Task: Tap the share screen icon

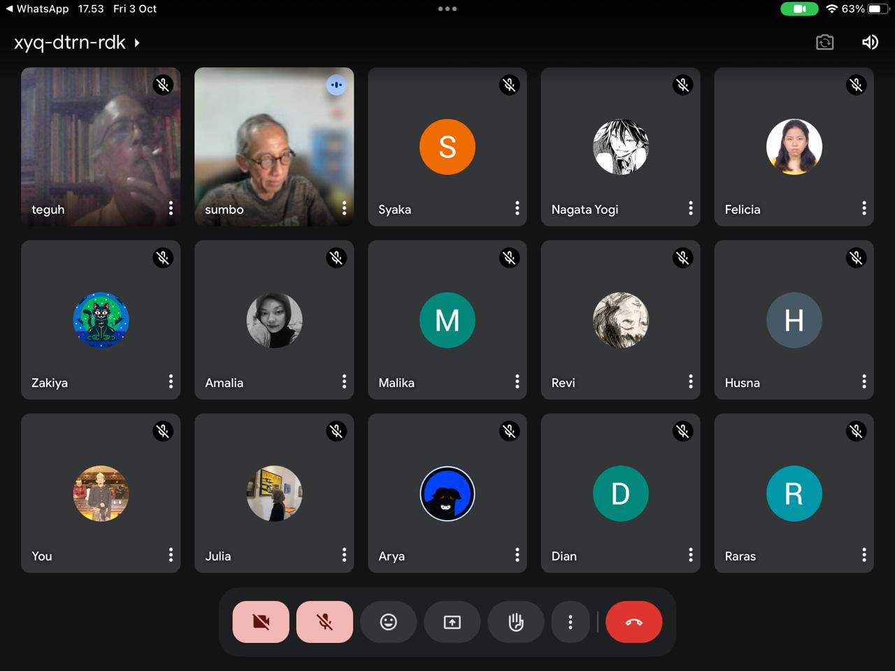Action: coord(452,621)
